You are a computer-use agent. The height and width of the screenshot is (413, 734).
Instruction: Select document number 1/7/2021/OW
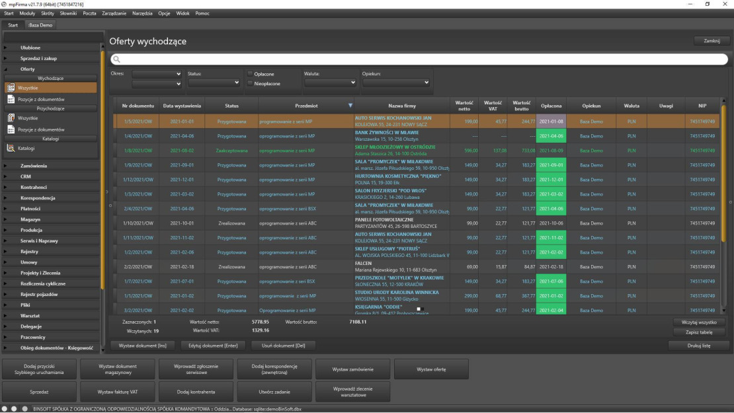click(138, 281)
